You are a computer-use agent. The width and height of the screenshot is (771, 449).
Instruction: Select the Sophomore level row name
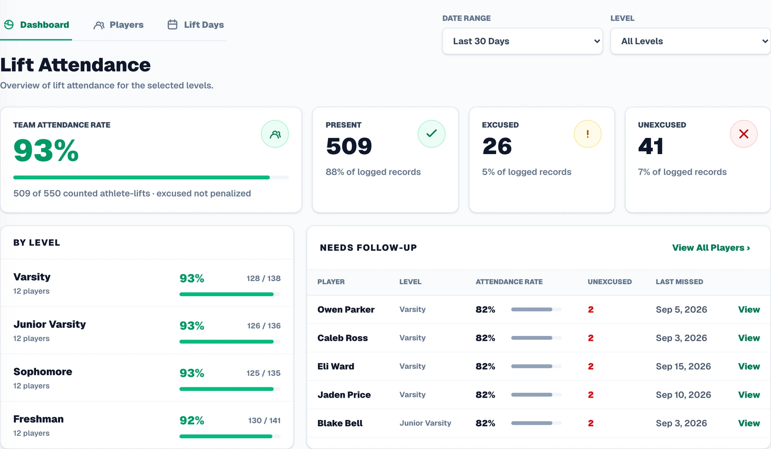tap(43, 372)
